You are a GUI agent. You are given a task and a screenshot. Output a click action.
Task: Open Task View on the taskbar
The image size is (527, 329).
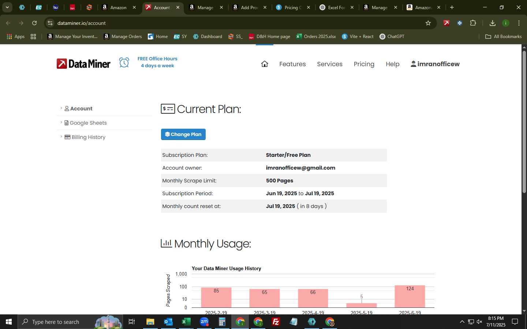132,322
